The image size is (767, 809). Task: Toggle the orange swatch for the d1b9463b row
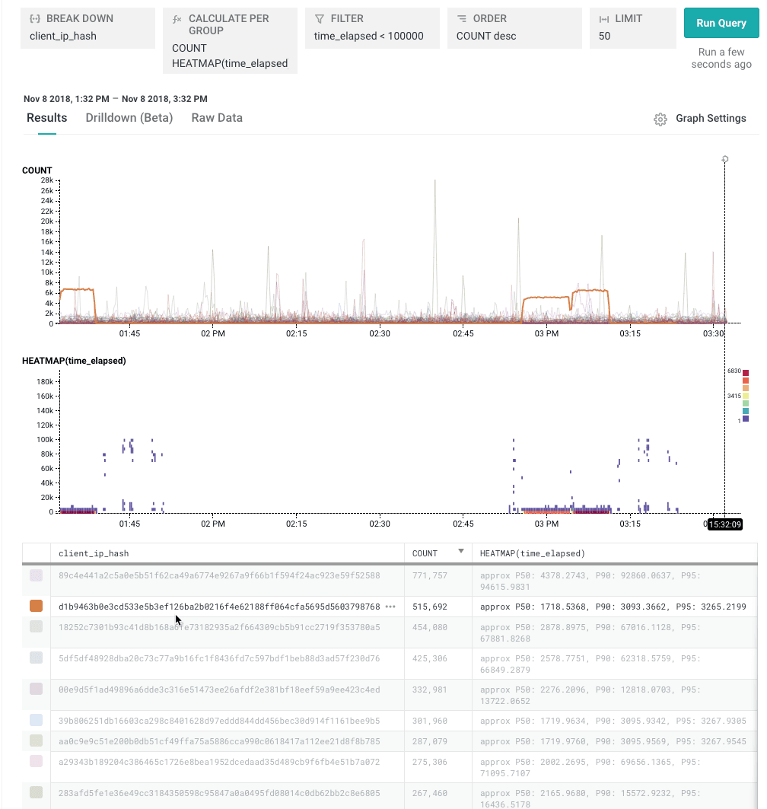[x=36, y=607]
